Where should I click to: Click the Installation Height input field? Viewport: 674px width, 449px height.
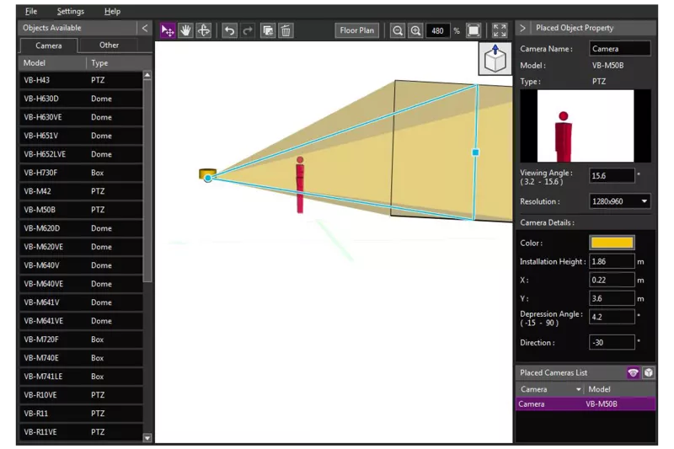(612, 261)
